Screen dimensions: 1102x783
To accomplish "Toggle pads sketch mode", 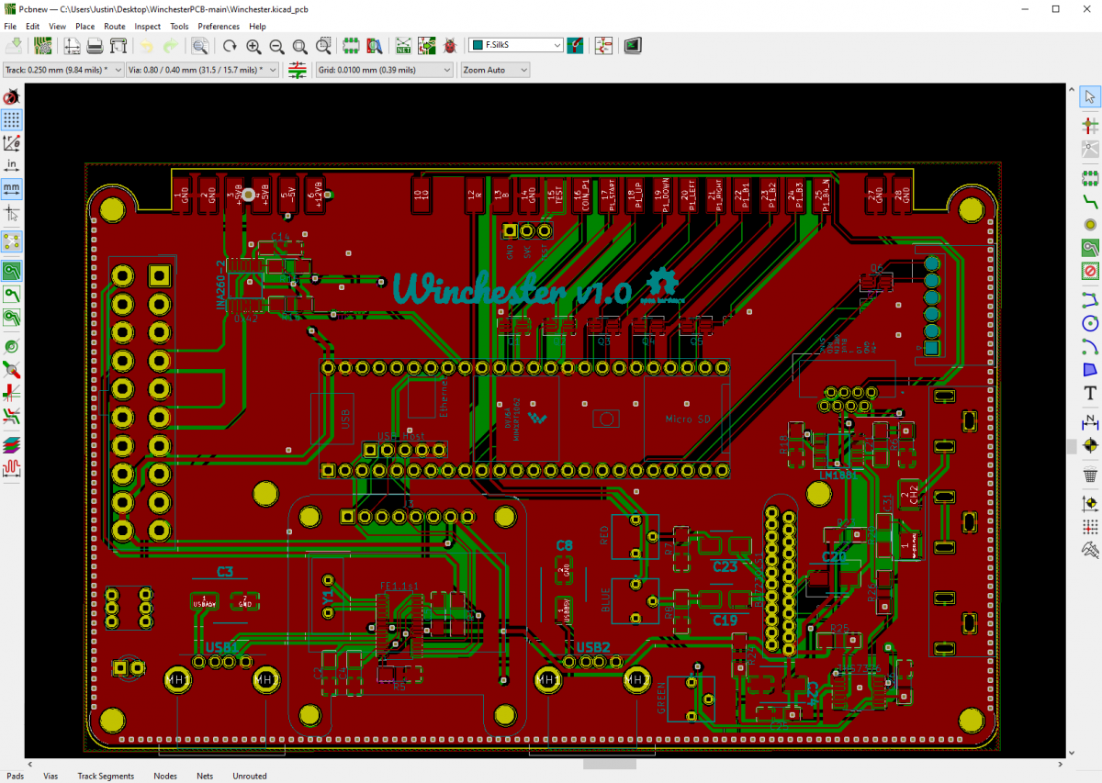I will (12, 347).
